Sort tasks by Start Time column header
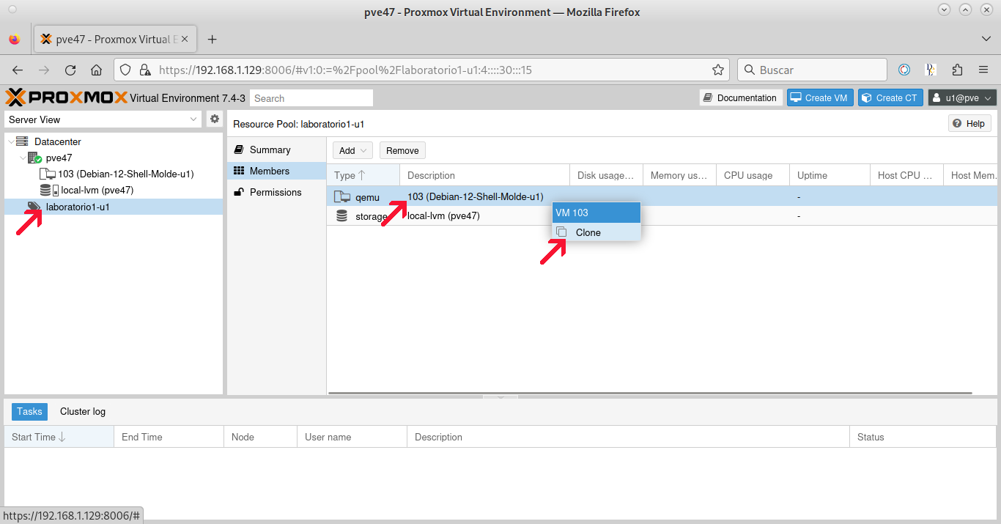1001x524 pixels. tap(59, 437)
